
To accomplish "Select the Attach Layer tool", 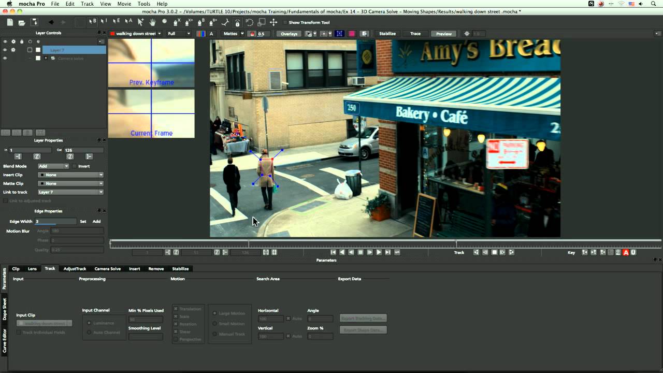I will pos(225,22).
